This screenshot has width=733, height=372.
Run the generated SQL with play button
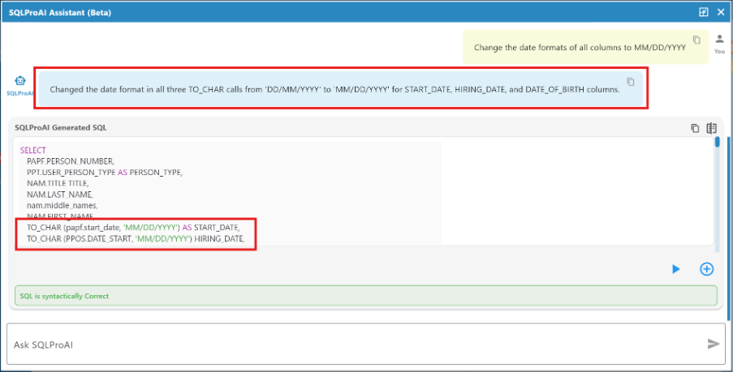pos(675,269)
